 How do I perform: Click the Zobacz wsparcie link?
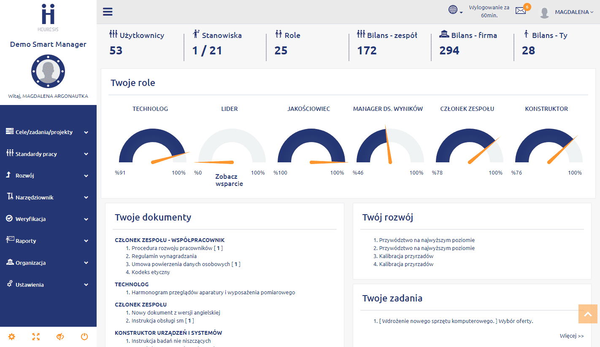[229, 180]
